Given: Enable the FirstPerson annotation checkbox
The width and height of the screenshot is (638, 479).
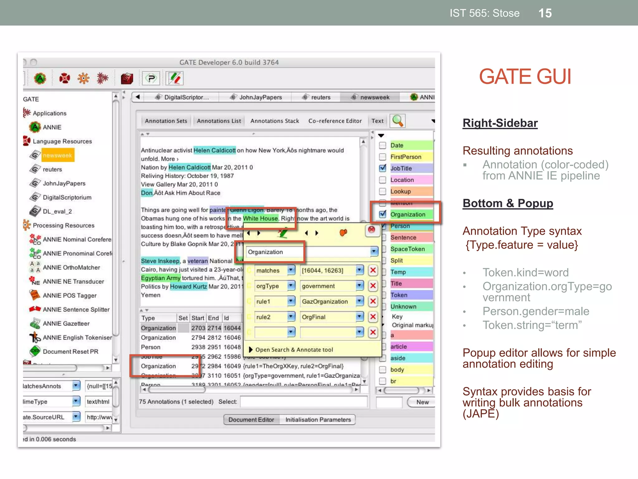Looking at the screenshot, I should [x=383, y=157].
